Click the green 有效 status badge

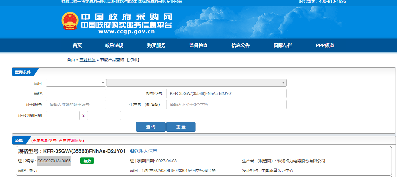(x=87, y=161)
